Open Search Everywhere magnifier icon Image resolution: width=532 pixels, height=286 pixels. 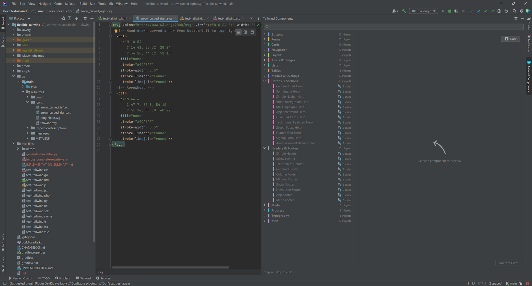[514, 11]
